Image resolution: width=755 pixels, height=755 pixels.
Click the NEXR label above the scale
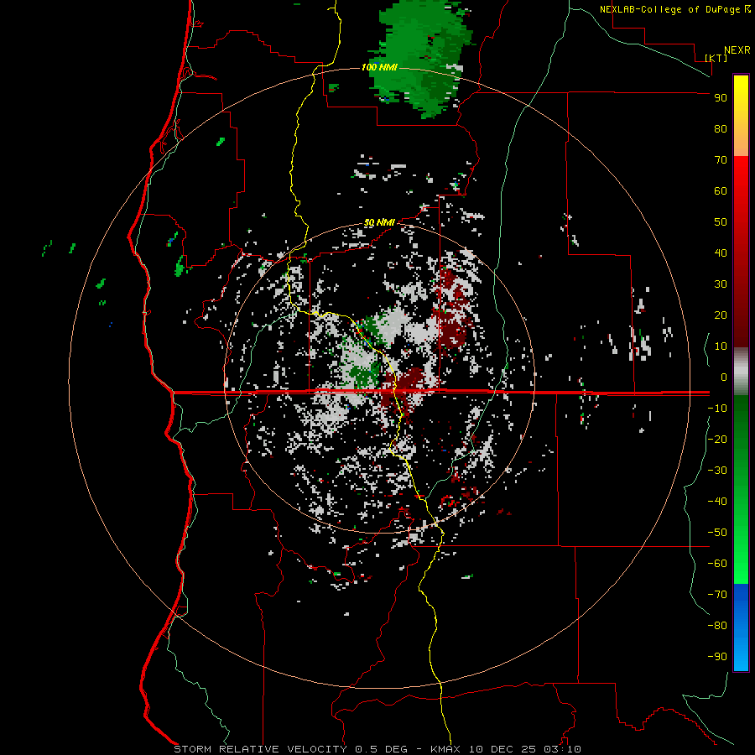tap(737, 50)
